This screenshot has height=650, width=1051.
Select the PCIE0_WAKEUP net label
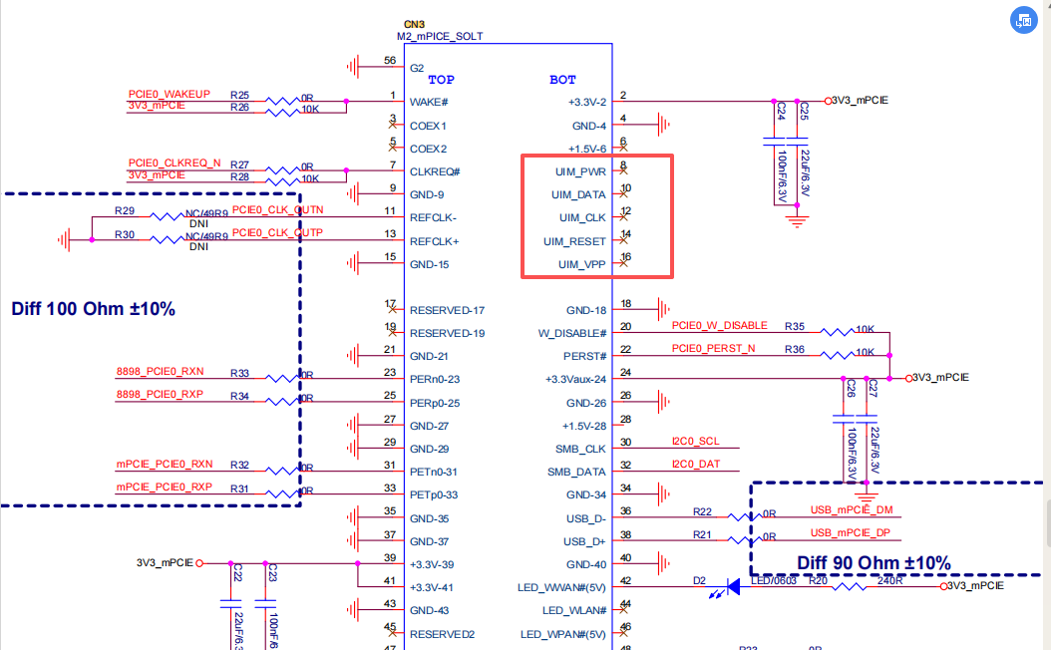click(x=169, y=94)
